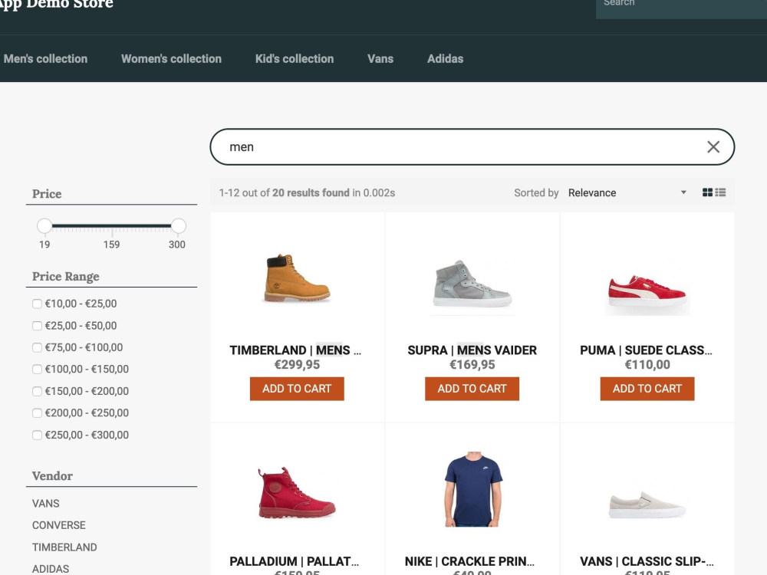Switch to grid view layout
This screenshot has width=767, height=575.
point(706,192)
